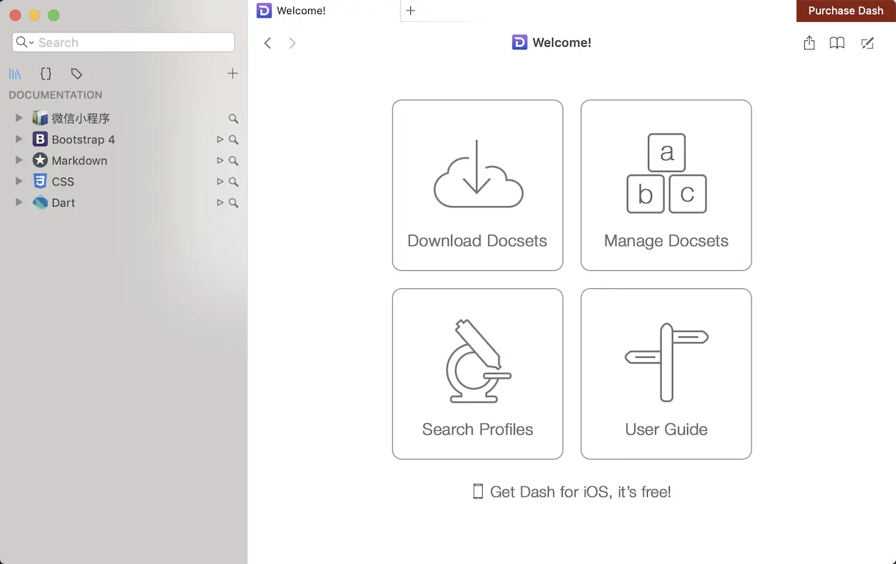
Task: Switch to the docsets library sidebar tab
Action: click(16, 73)
